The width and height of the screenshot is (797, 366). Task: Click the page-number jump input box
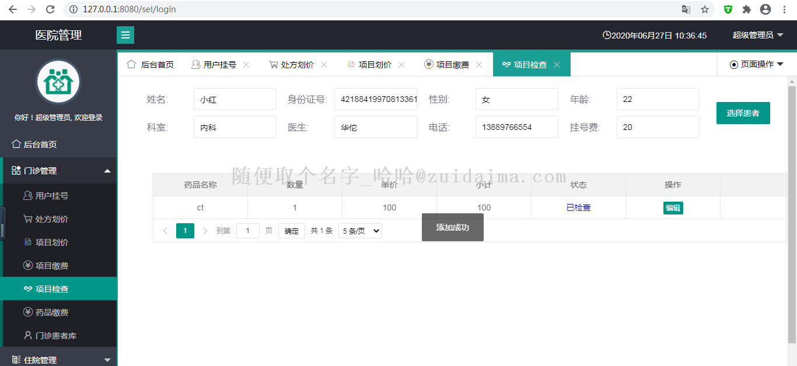248,231
